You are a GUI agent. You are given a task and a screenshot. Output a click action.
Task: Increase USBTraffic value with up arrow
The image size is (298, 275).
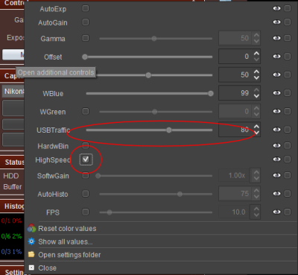(256, 127)
